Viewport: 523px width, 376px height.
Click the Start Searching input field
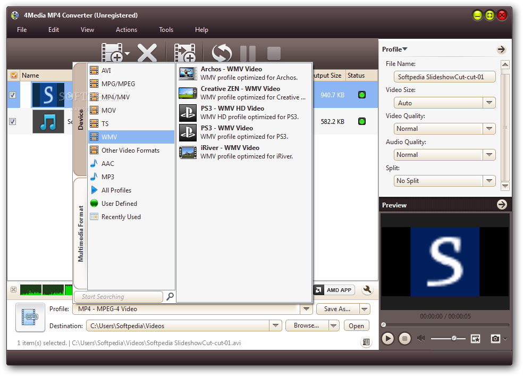[119, 297]
